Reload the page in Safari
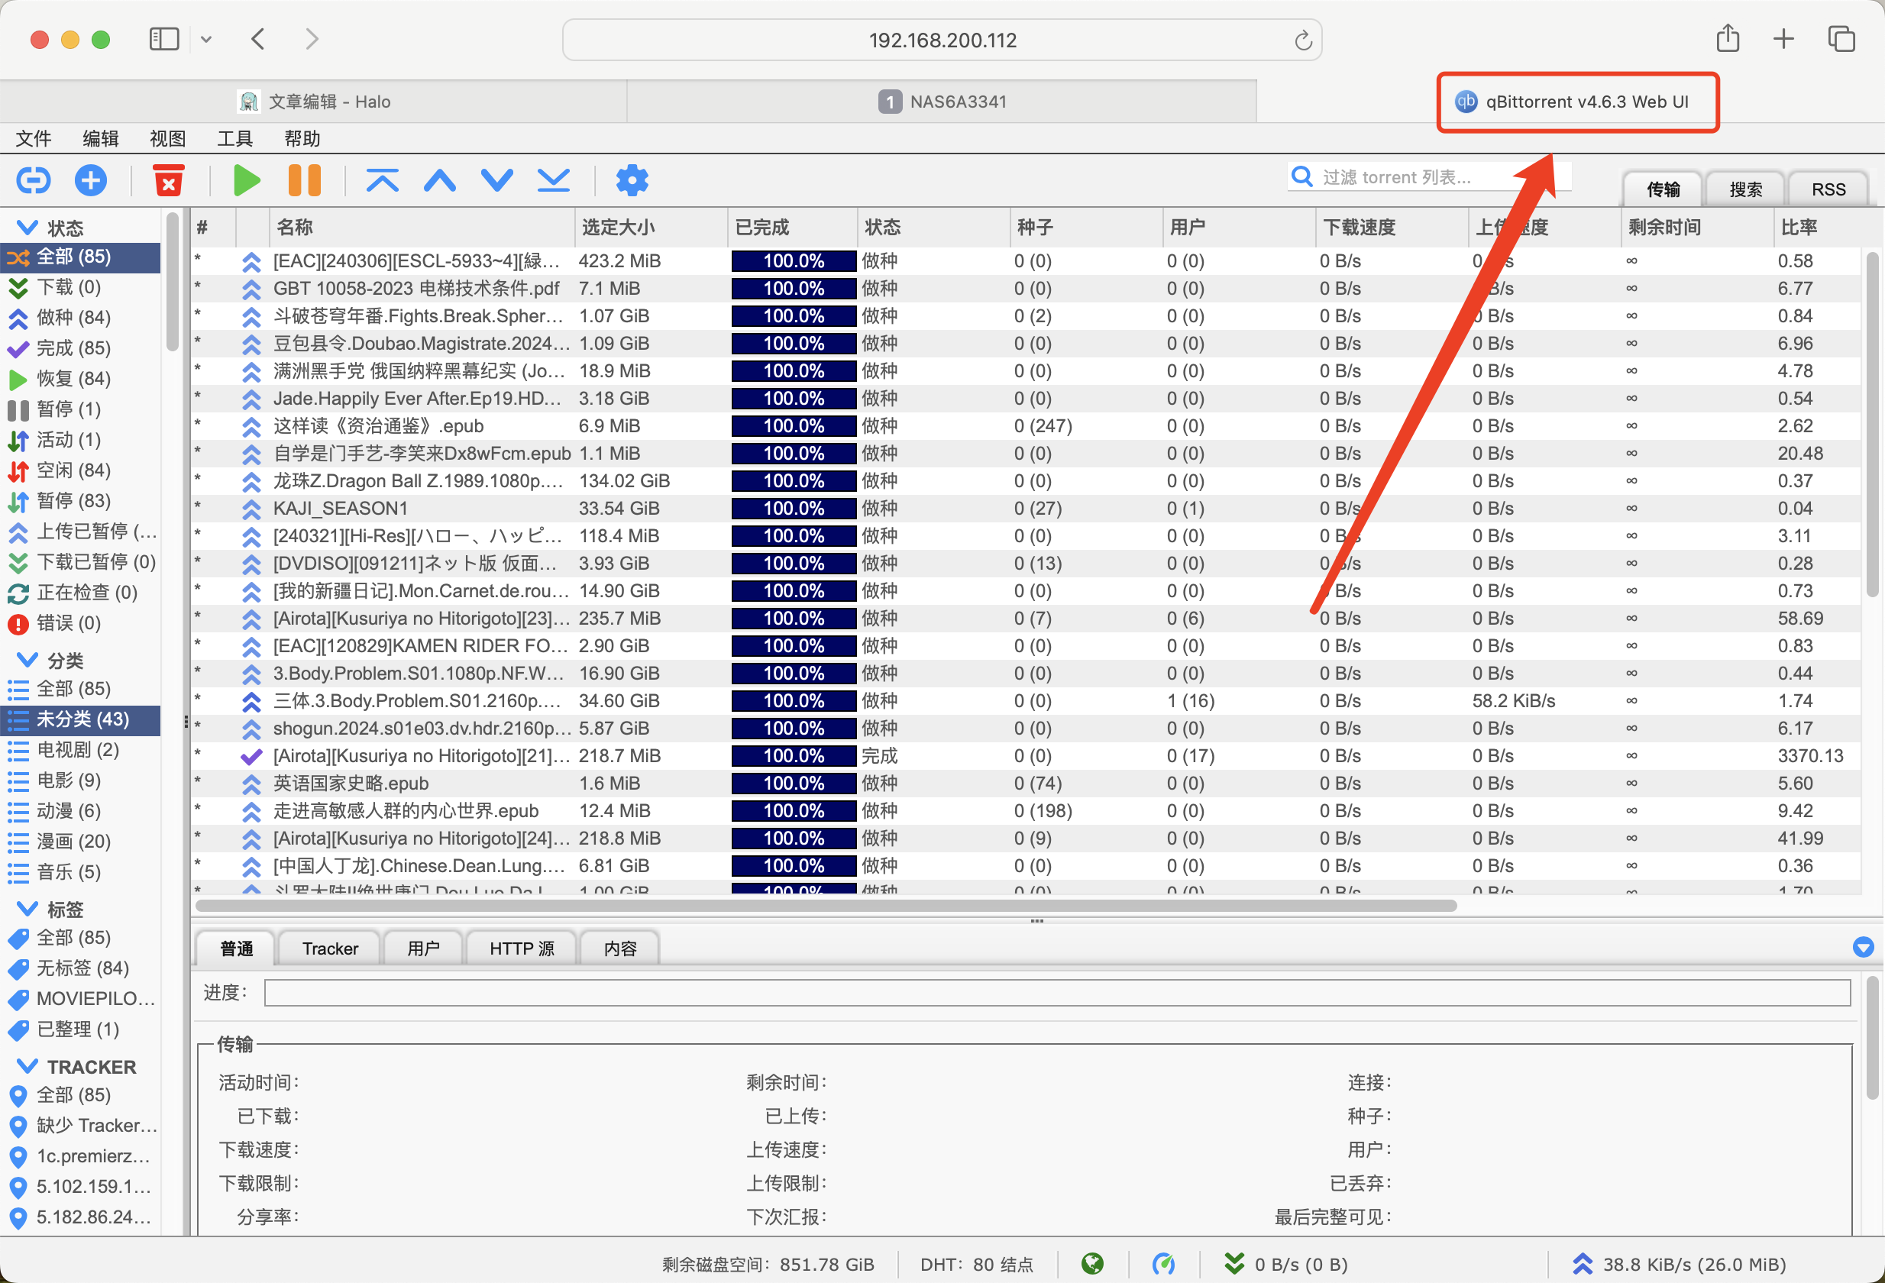 pos(1303,40)
